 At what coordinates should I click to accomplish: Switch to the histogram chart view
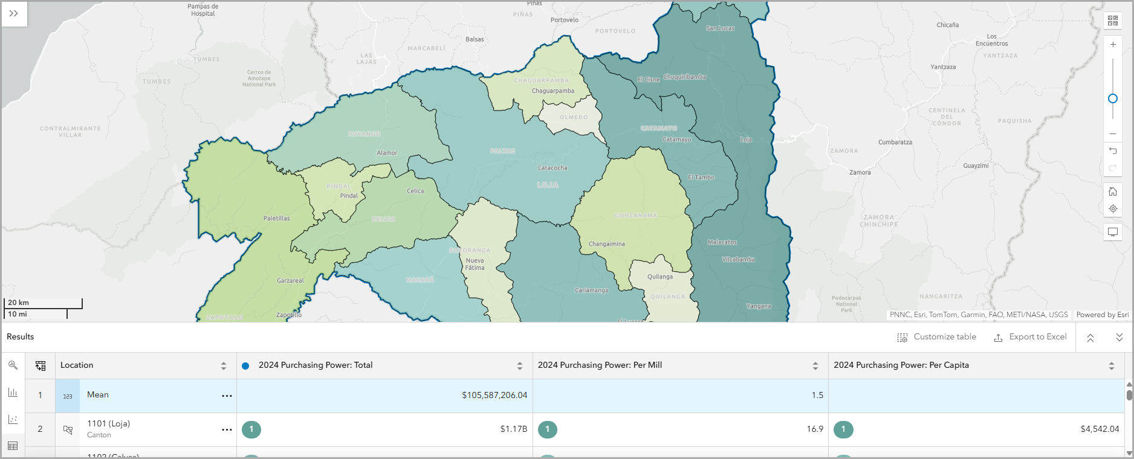[x=13, y=393]
